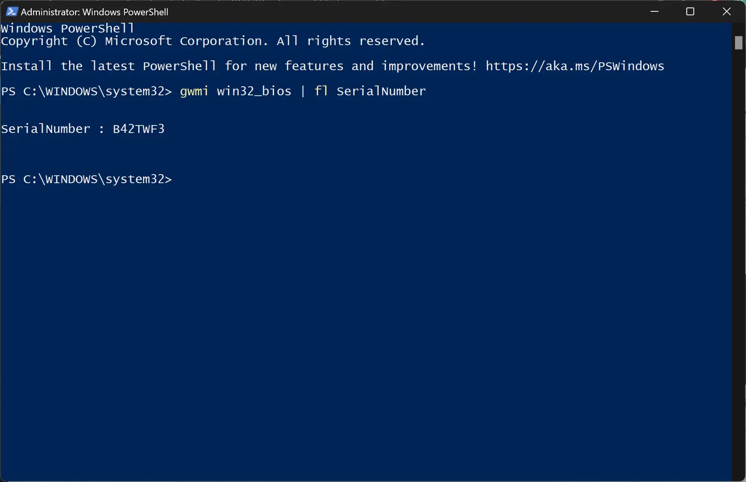Image resolution: width=746 pixels, height=482 pixels.
Task: Click the gwmi win32_bios command text
Action: coord(235,91)
